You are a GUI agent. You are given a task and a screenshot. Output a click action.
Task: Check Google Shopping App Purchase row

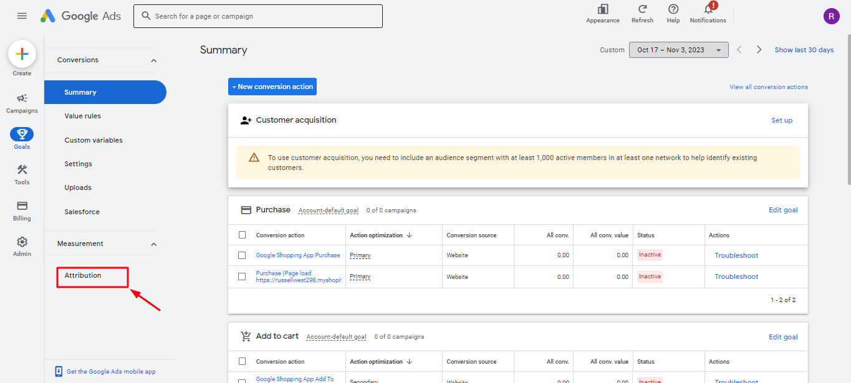pyautogui.click(x=242, y=255)
